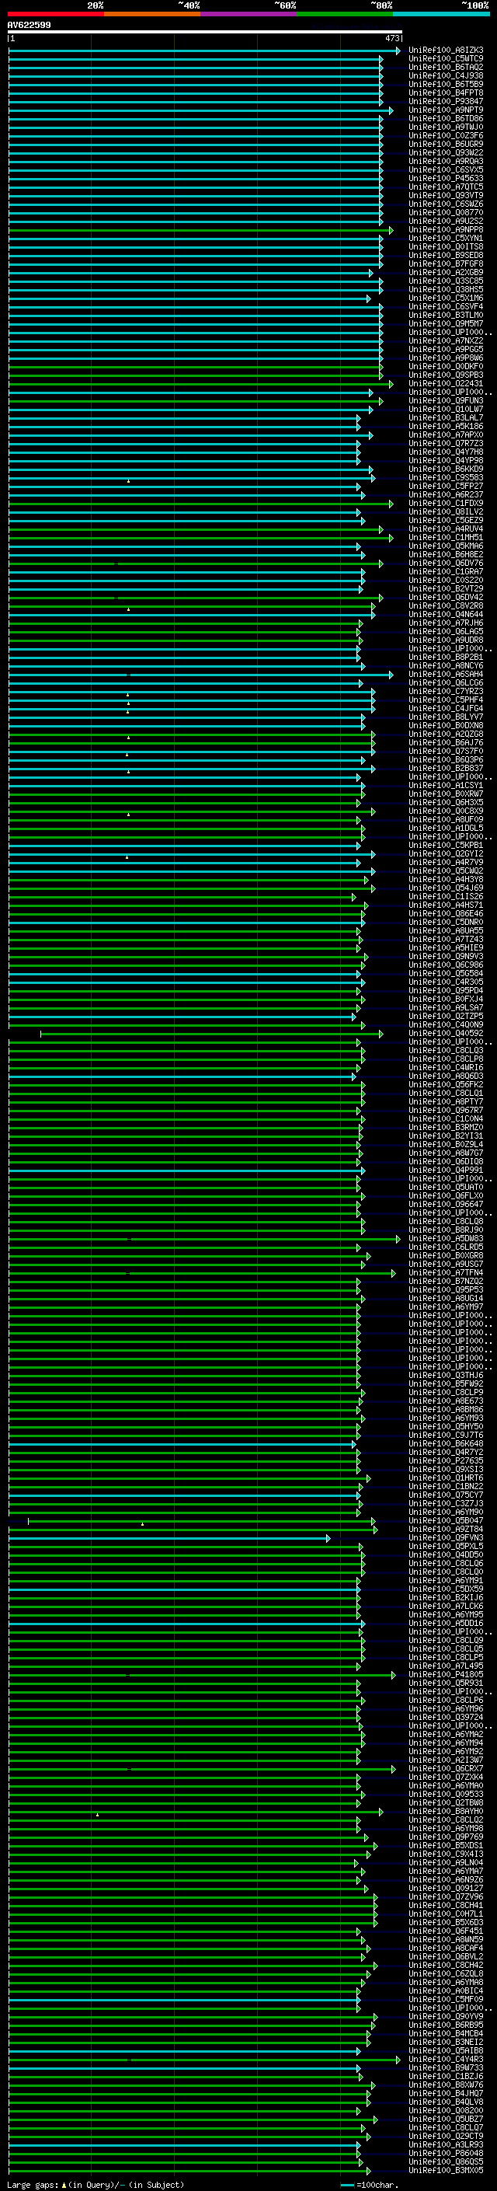Click the label UniRef100_A7RJH6

[x=446, y=623]
